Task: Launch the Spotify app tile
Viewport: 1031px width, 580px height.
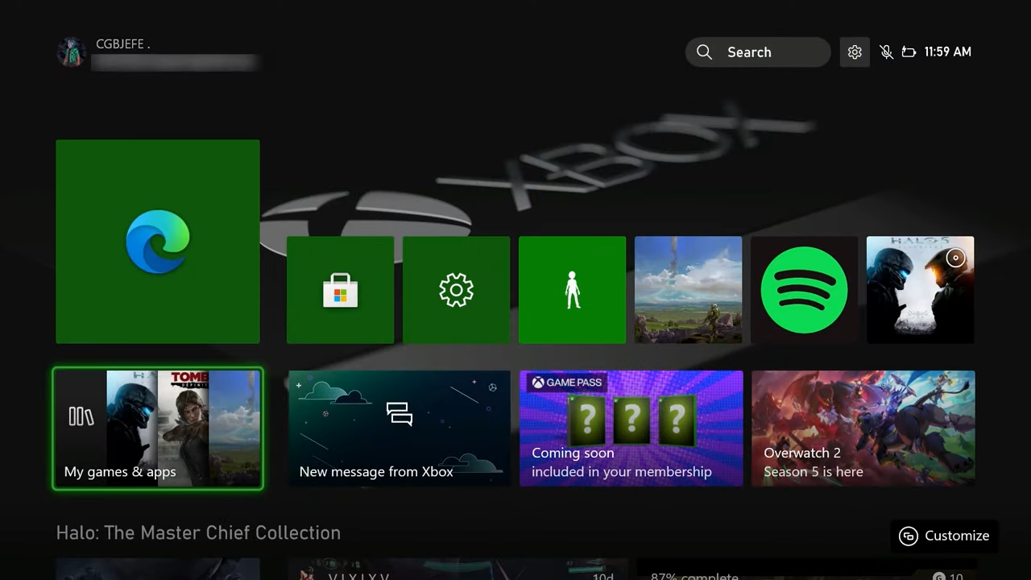Action: [804, 290]
